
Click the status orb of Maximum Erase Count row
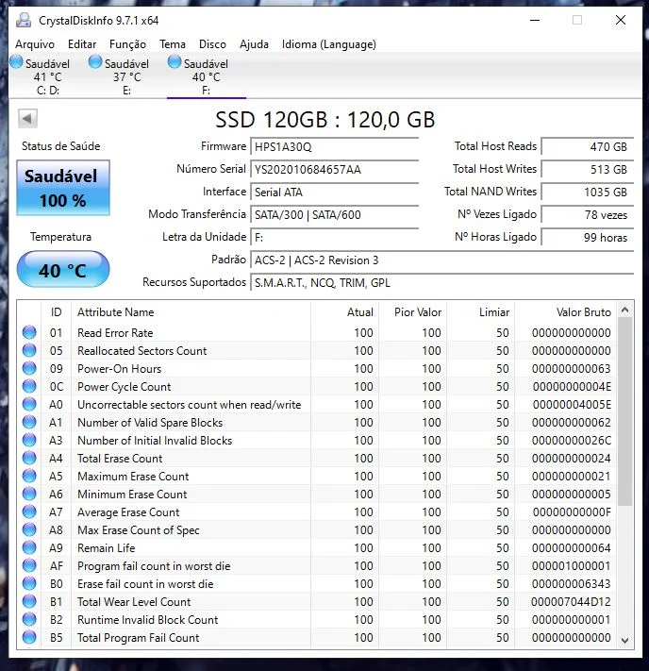29,477
